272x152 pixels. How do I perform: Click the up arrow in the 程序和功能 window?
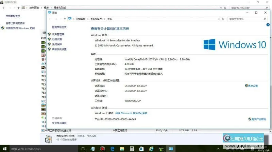point(18,8)
